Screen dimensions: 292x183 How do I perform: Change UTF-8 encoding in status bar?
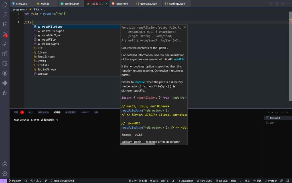165,181
